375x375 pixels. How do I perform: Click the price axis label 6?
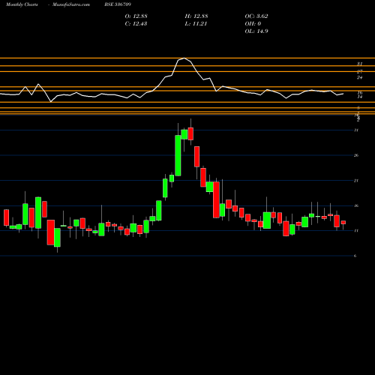pos(355,256)
